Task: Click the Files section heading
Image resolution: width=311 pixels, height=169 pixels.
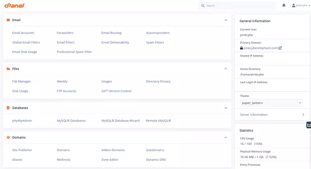Action: tap(15, 69)
